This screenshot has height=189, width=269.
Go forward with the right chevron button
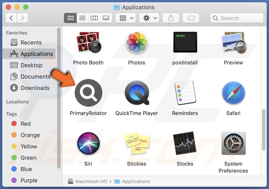(x=22, y=18)
